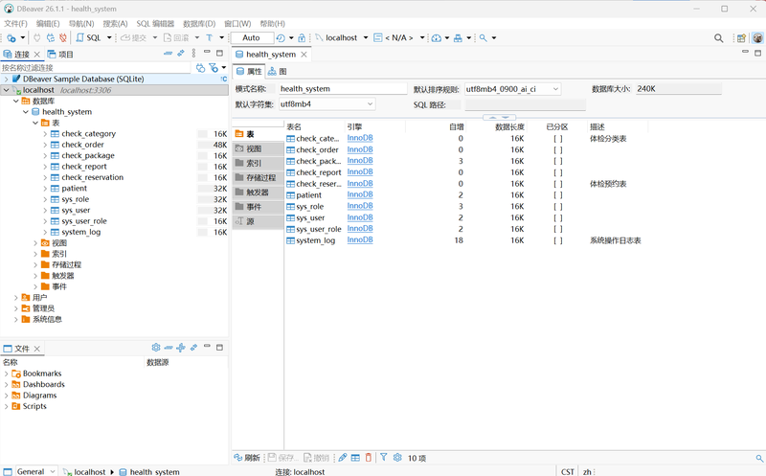
Task: Click the filter funnel icon in connections panel
Action: point(214,67)
